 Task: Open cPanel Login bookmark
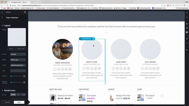click(40, 8)
